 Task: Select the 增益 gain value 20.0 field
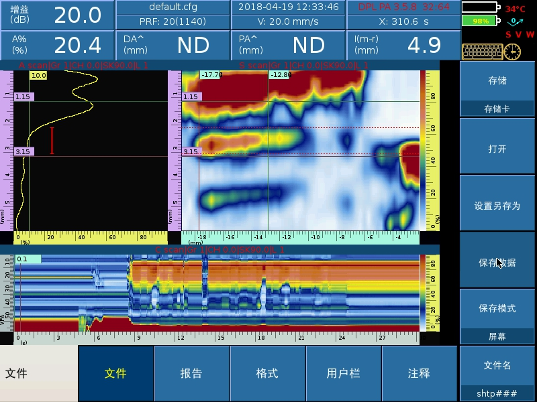[77, 15]
